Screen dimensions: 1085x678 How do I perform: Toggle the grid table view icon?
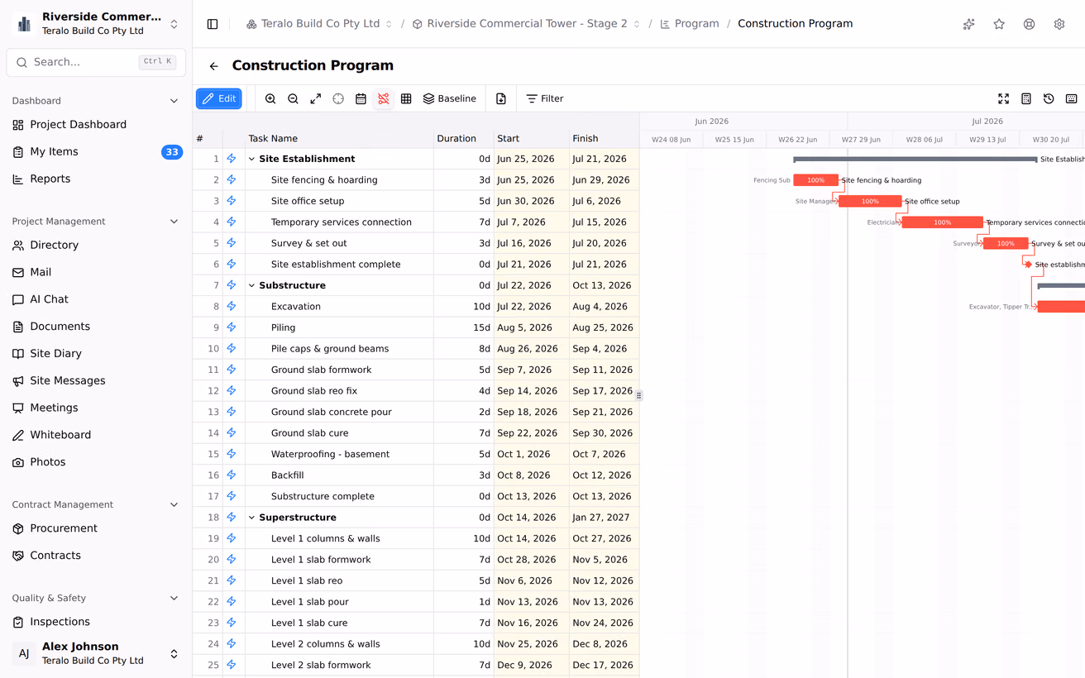406,98
